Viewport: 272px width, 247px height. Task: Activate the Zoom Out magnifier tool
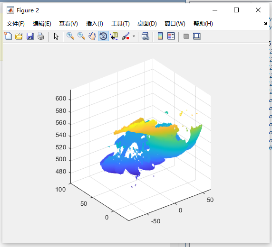click(81, 36)
